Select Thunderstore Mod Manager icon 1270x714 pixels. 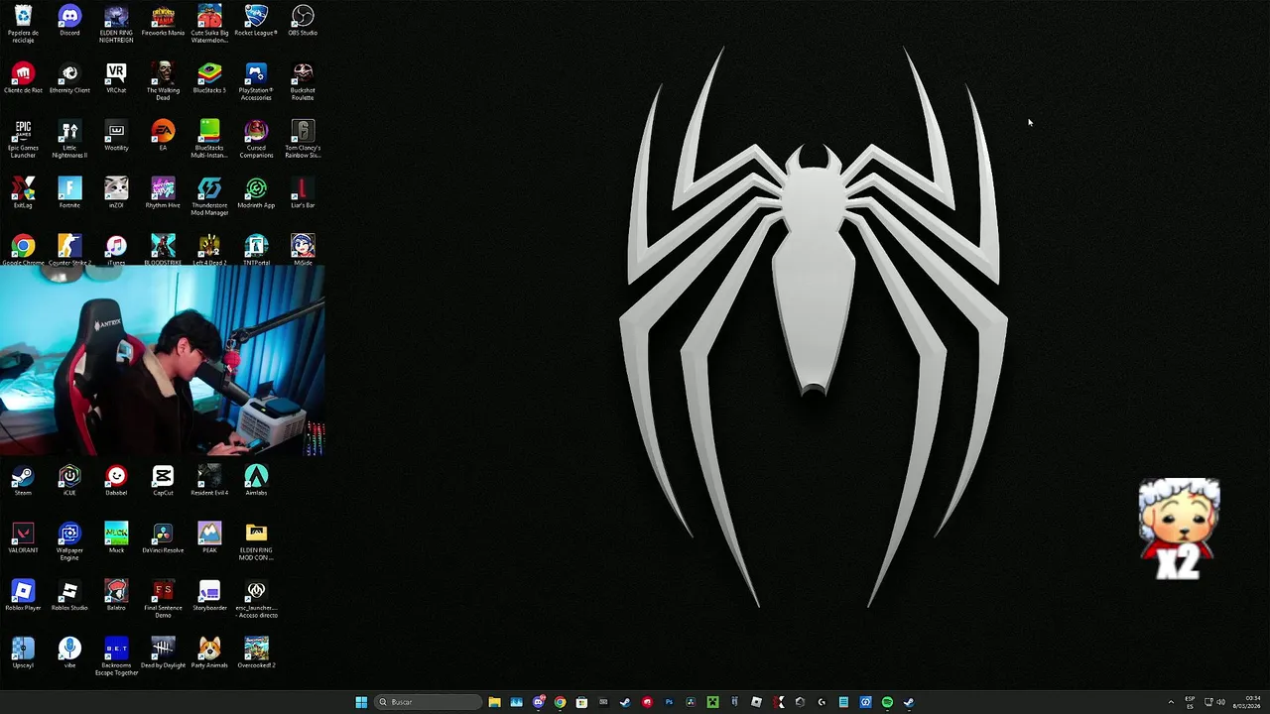coord(209,196)
